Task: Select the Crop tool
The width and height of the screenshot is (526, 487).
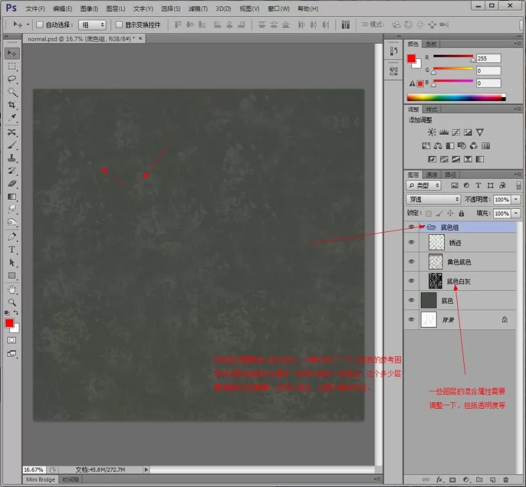Action: [12, 105]
